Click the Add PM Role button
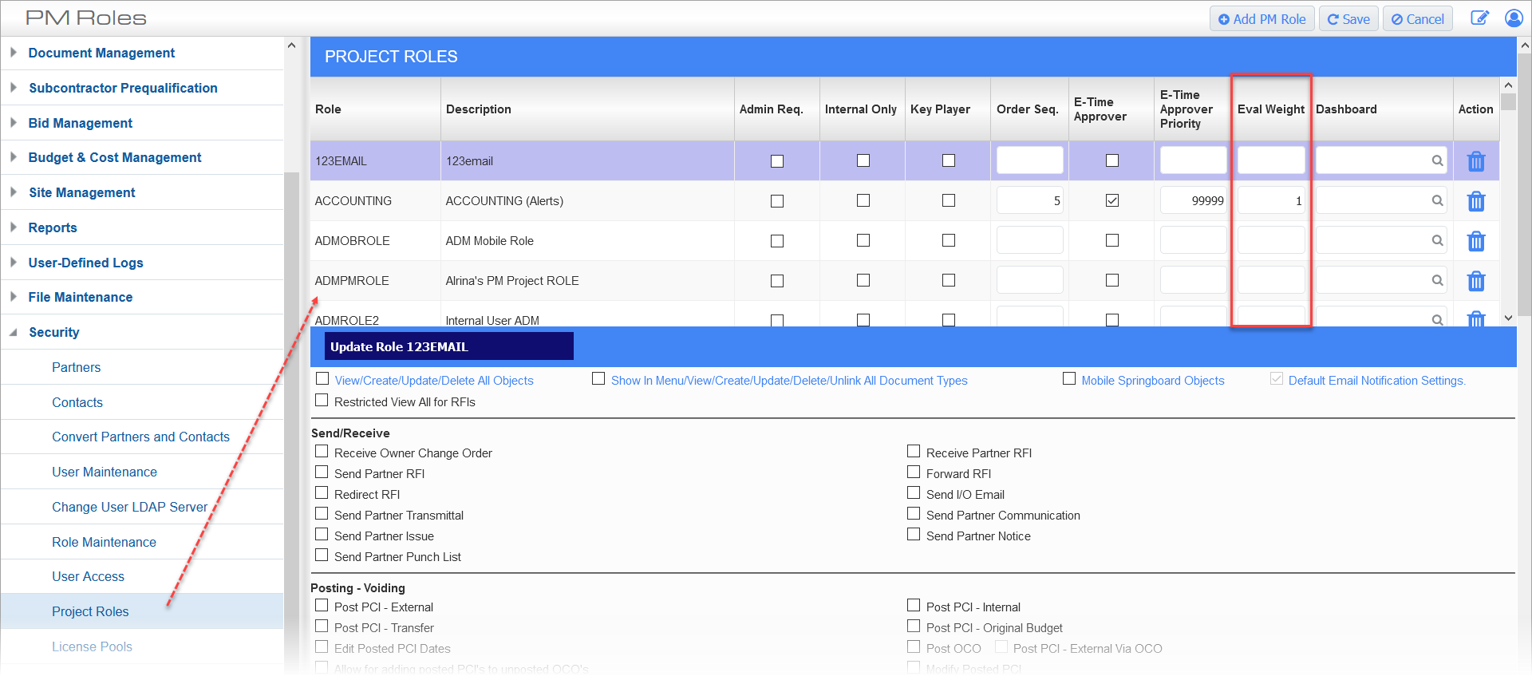This screenshot has height=676, width=1532. [1262, 19]
